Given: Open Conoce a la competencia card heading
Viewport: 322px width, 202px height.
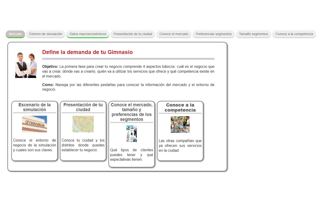Looking at the screenshot, I should pos(180,107).
